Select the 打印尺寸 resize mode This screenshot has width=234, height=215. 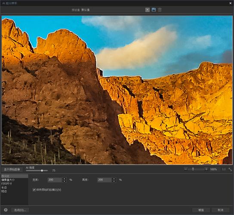[x=6, y=184]
